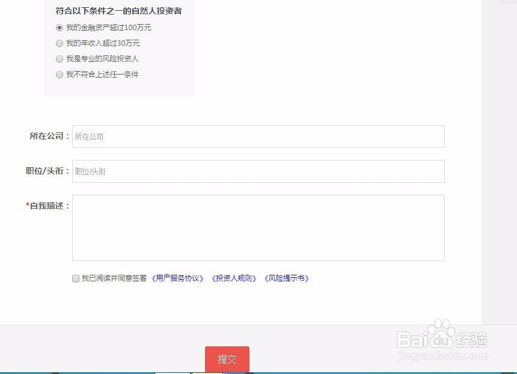Click the 符合以下条件之一的自然人投资者 heading
The height and width of the screenshot is (374, 517).
(118, 11)
